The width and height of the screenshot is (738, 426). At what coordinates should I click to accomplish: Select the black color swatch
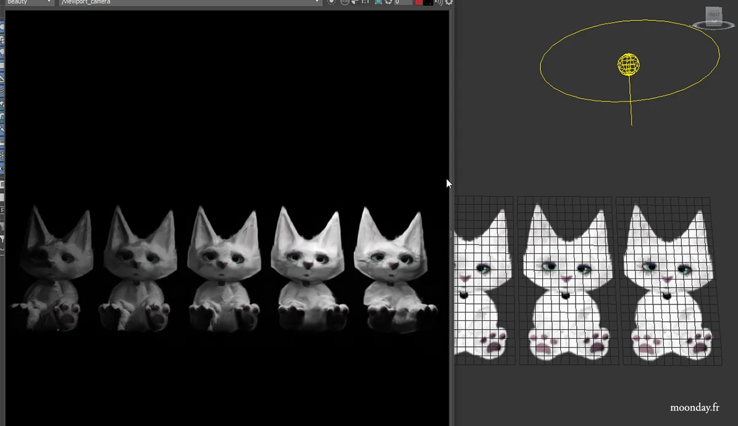[428, 2]
